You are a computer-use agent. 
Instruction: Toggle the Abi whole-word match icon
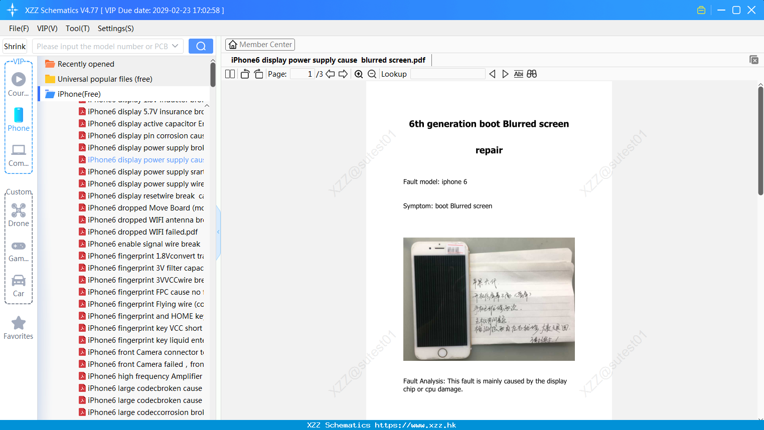tap(519, 74)
